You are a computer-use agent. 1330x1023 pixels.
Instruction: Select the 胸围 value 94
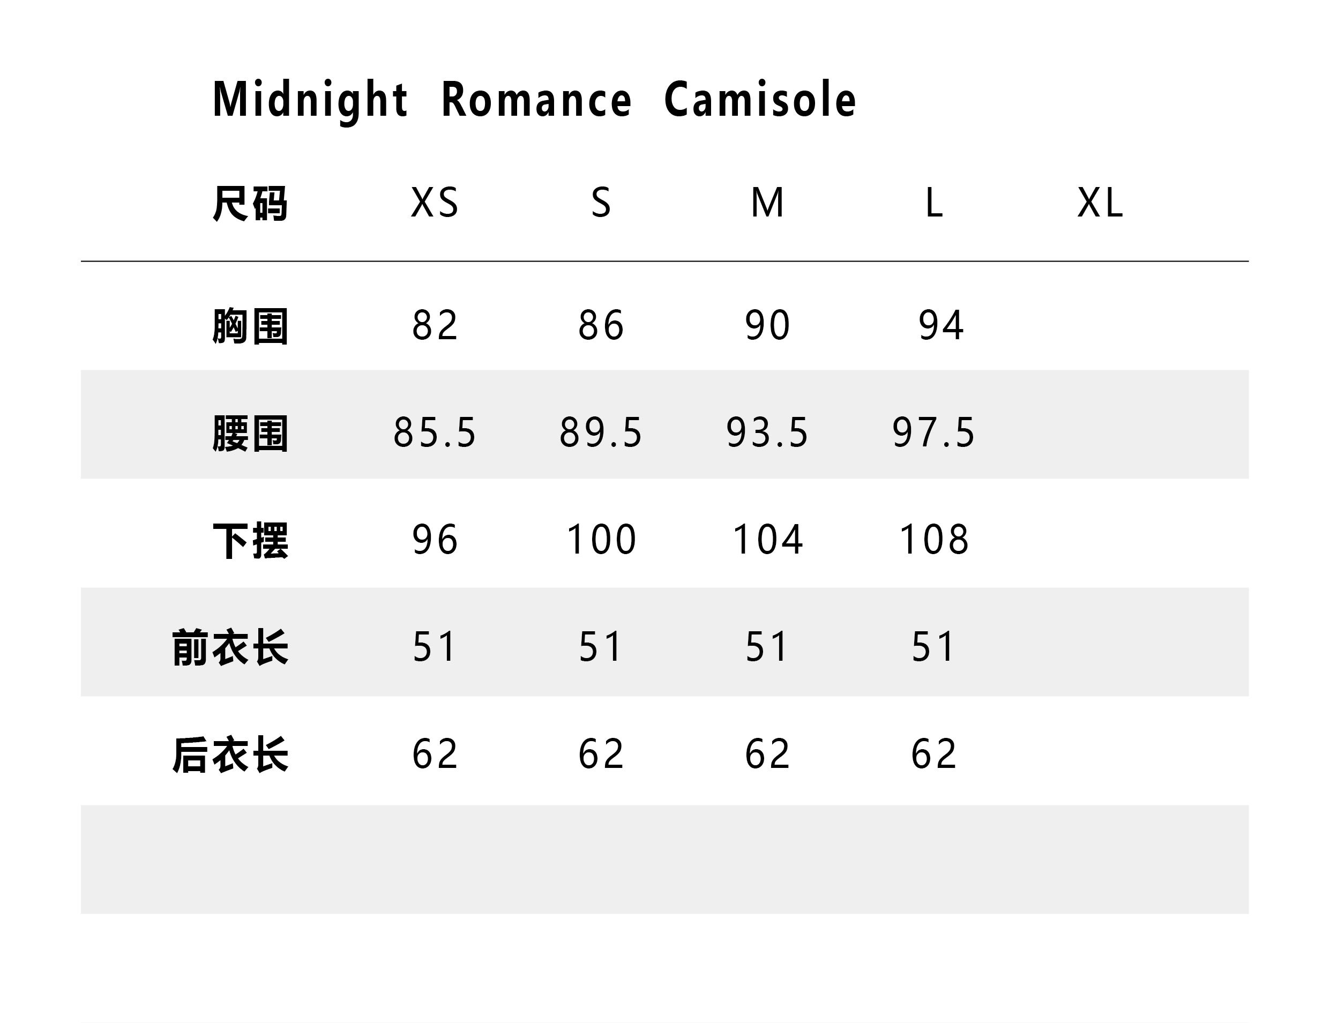(941, 325)
